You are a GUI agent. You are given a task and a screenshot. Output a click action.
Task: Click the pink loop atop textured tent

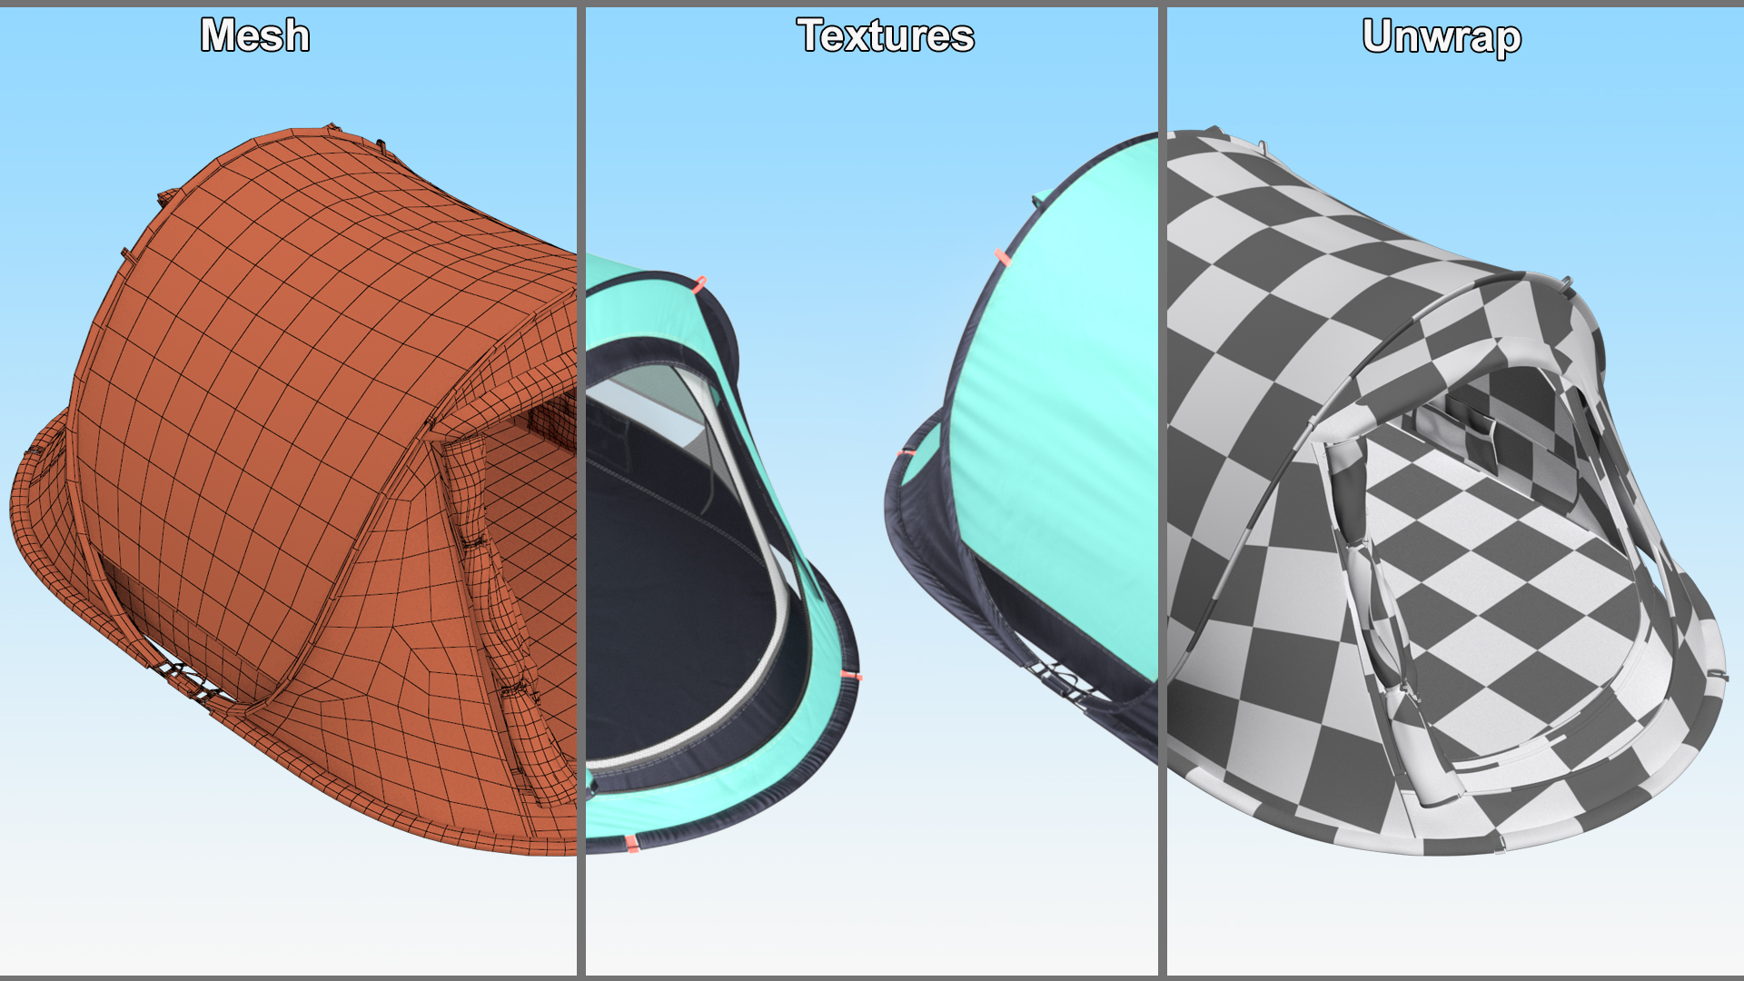699,284
